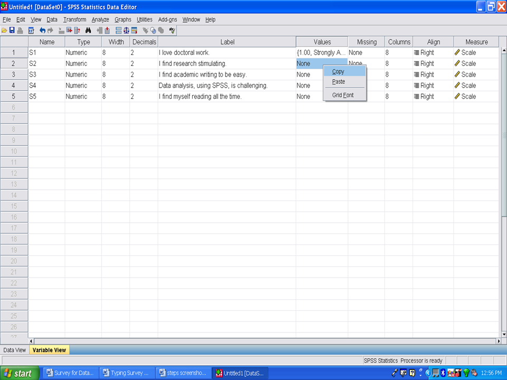Click the Spell check abc icon

pyautogui.click(x=172, y=31)
